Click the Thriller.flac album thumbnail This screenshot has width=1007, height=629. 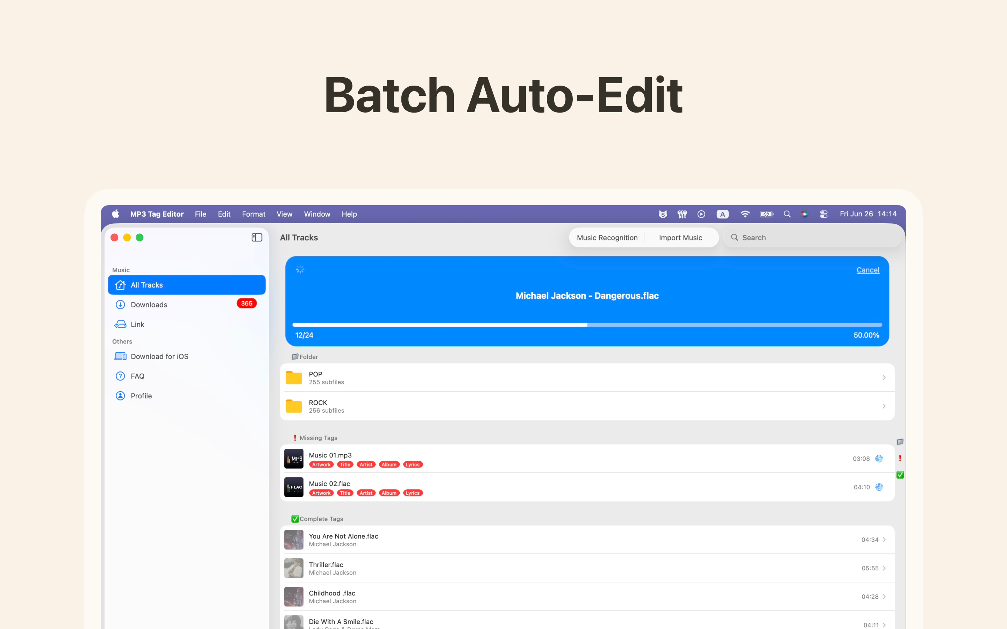point(294,568)
